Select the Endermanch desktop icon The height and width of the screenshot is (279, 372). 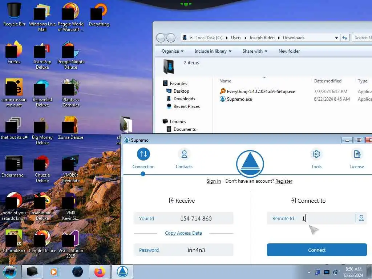click(x=14, y=166)
